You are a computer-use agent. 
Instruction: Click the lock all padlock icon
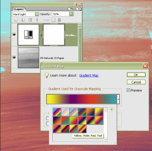tap(59, 20)
